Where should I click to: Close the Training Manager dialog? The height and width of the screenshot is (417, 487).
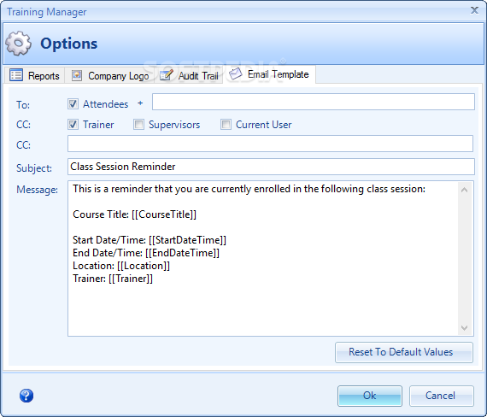[474, 10]
